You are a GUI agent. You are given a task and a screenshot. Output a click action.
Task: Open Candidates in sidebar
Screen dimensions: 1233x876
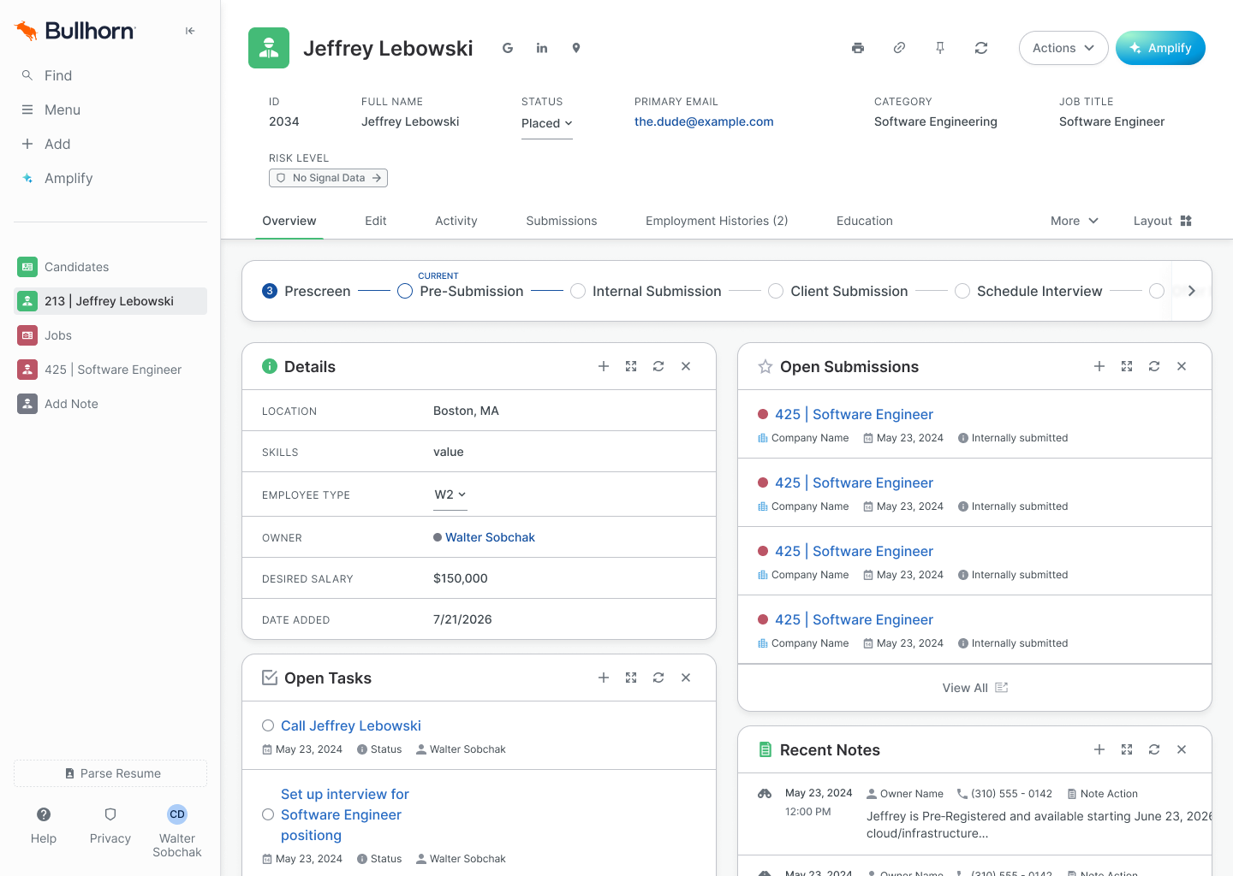[x=111, y=267]
